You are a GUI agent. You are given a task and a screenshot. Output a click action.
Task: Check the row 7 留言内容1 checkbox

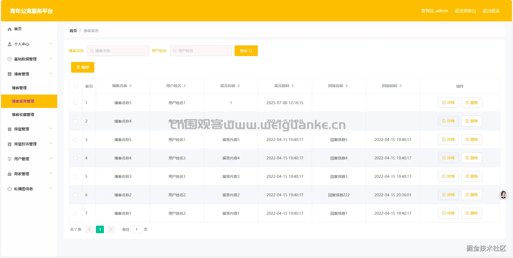[75, 213]
